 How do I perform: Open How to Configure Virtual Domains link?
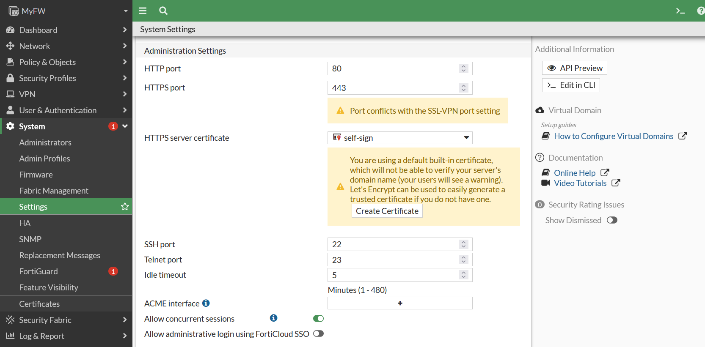tap(614, 136)
